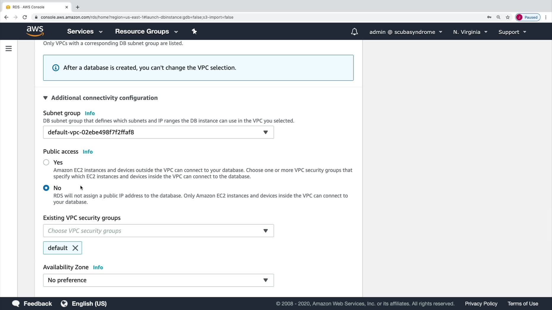
Task: Select No for Public access
Action: [46, 188]
